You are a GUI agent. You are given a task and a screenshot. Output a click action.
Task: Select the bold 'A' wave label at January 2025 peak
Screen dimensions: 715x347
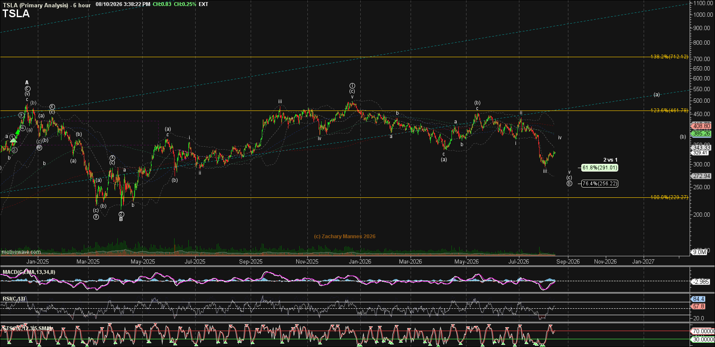tap(27, 83)
